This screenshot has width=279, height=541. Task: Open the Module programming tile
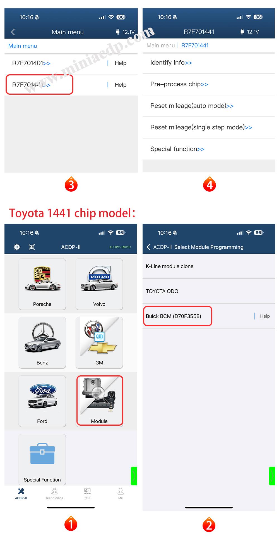[100, 401]
